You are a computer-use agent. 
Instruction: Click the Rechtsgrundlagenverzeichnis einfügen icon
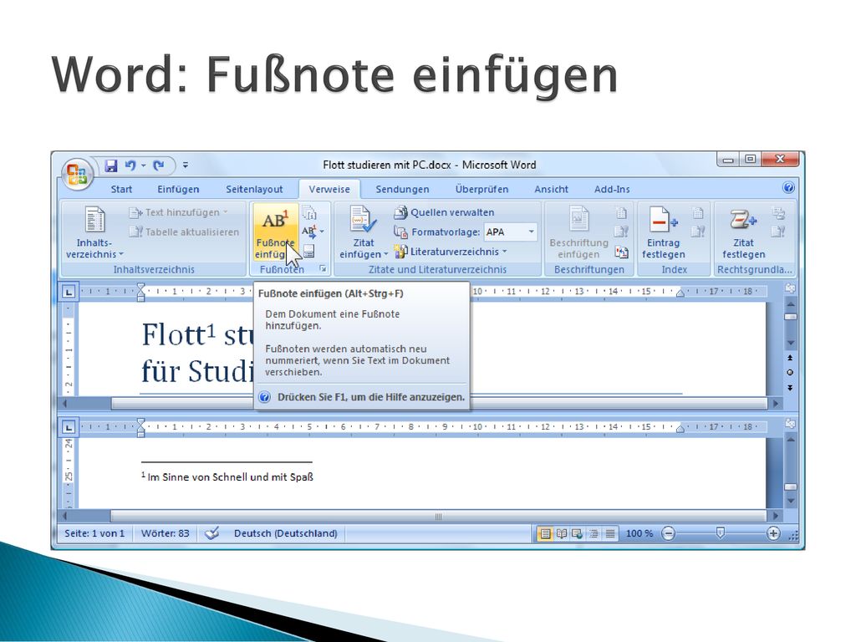coord(778,212)
